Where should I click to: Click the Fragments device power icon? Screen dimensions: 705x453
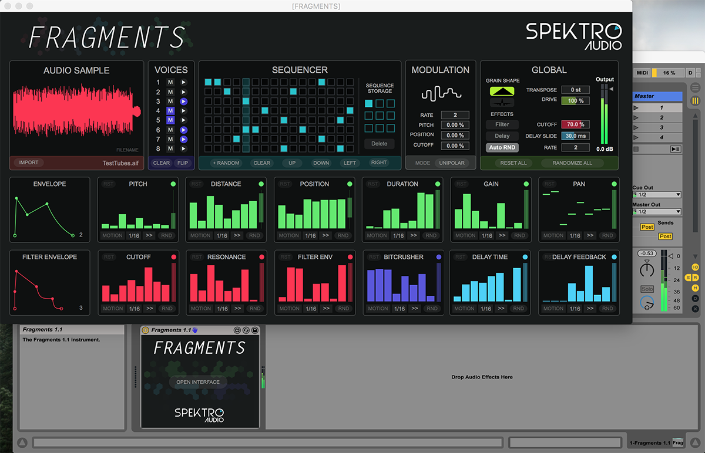click(x=146, y=330)
